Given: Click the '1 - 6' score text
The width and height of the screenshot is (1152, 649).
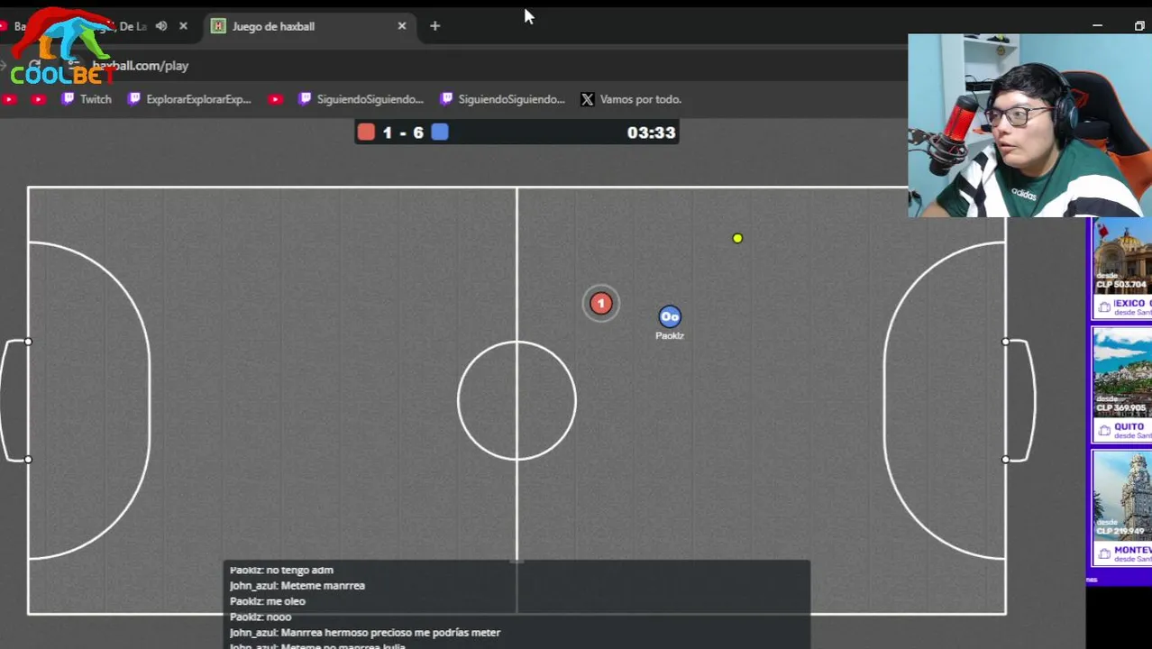Looking at the screenshot, I should [x=403, y=133].
